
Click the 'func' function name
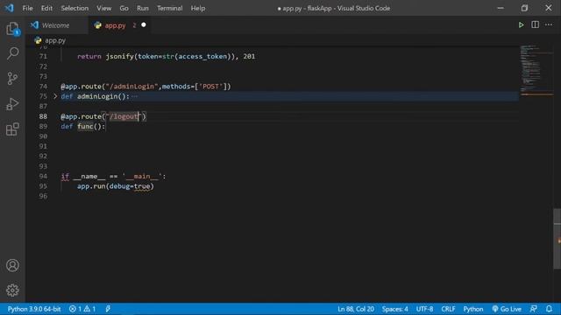(x=85, y=126)
